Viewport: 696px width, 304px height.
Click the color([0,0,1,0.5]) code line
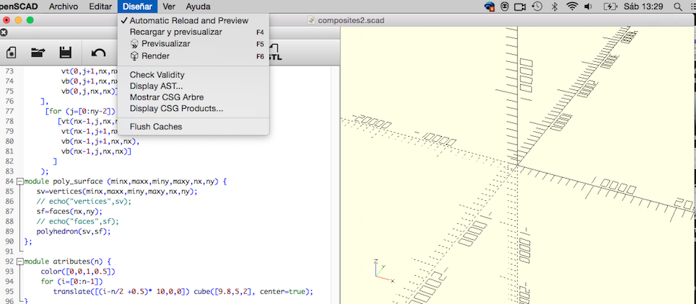click(78, 272)
